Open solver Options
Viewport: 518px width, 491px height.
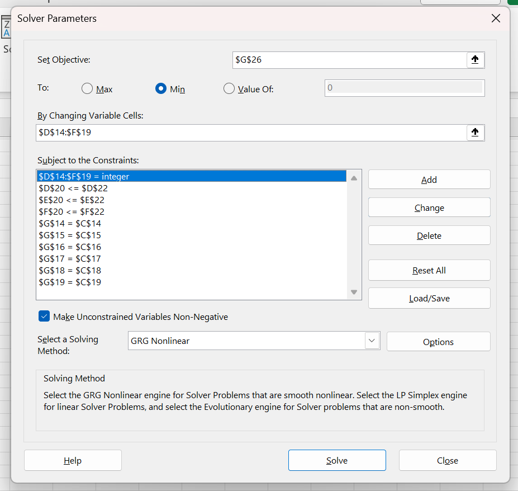point(439,342)
